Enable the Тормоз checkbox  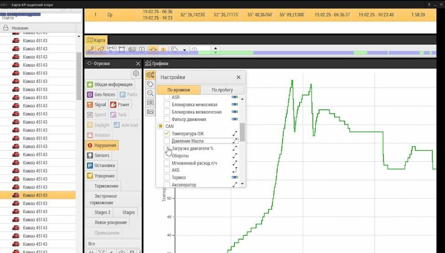tap(167, 177)
